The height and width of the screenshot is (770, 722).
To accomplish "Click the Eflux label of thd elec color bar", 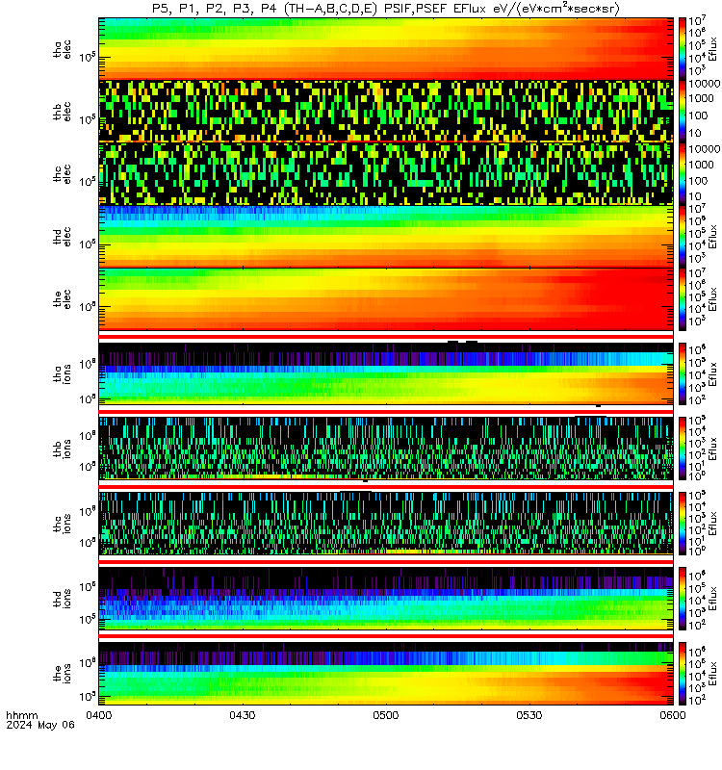I will point(713,236).
